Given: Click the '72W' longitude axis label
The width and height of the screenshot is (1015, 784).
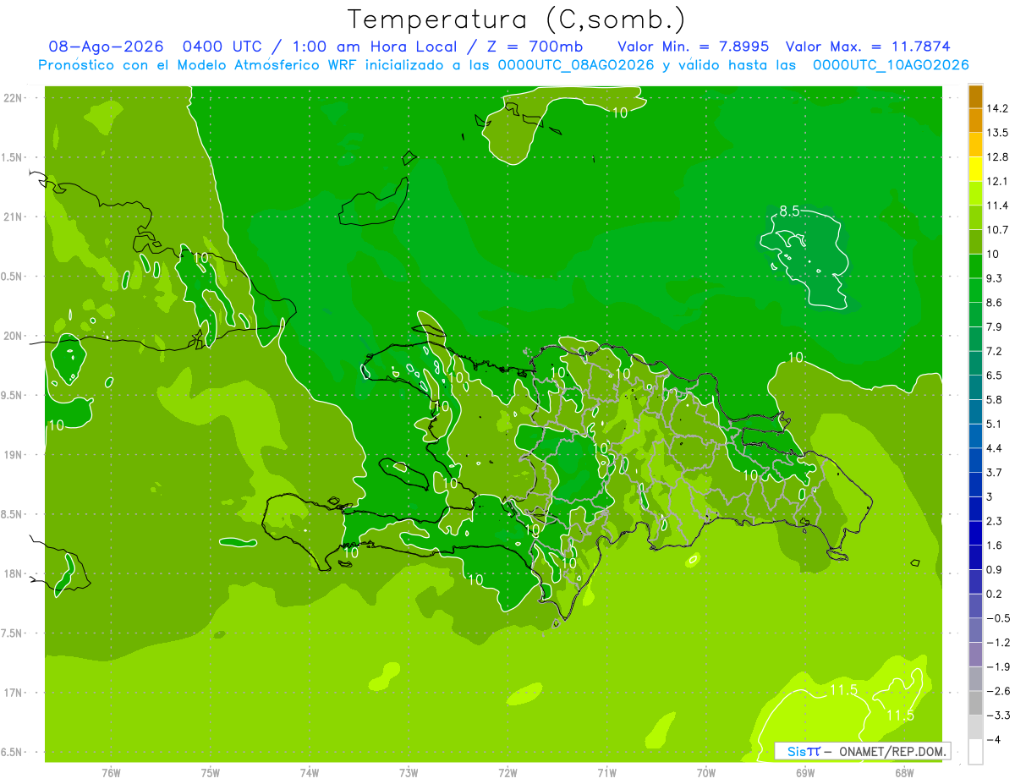Looking at the screenshot, I should pyautogui.click(x=507, y=772).
